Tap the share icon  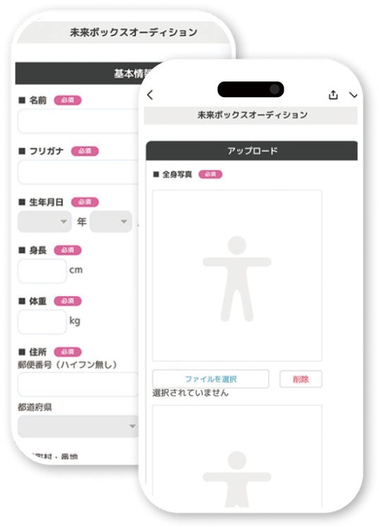(x=333, y=95)
